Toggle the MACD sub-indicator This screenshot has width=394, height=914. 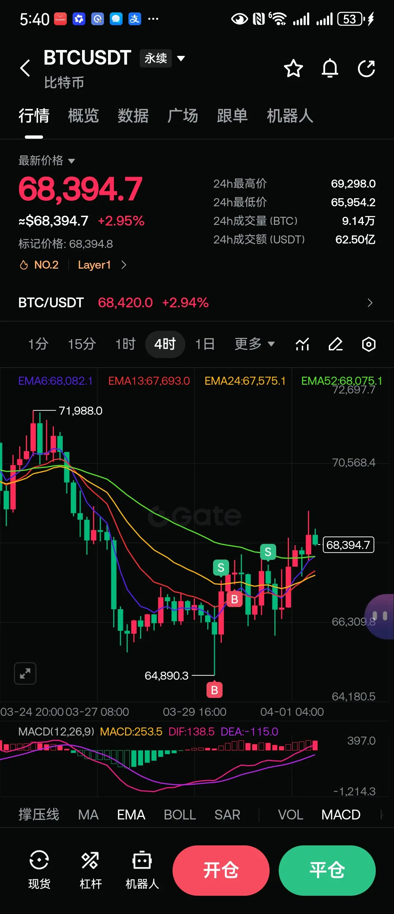pyautogui.click(x=341, y=814)
